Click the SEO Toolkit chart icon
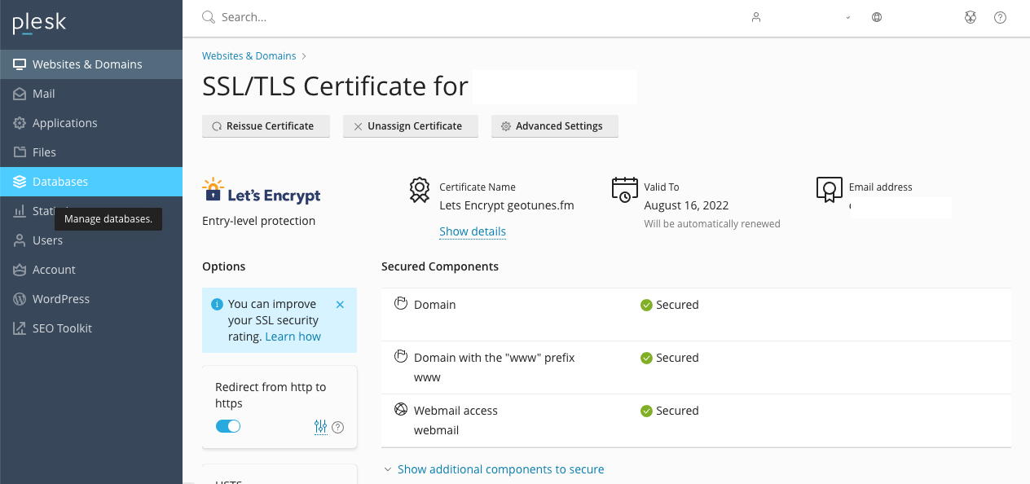Viewport: 1030px width, 484px height. point(20,328)
